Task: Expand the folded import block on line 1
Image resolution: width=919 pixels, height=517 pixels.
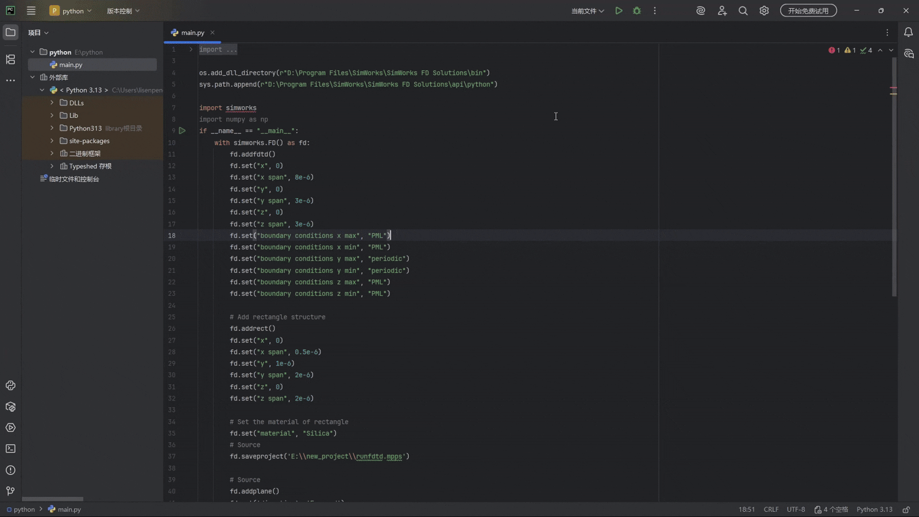Action: click(x=191, y=49)
